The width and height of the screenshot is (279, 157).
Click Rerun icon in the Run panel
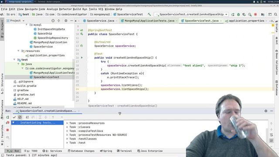click(7, 117)
